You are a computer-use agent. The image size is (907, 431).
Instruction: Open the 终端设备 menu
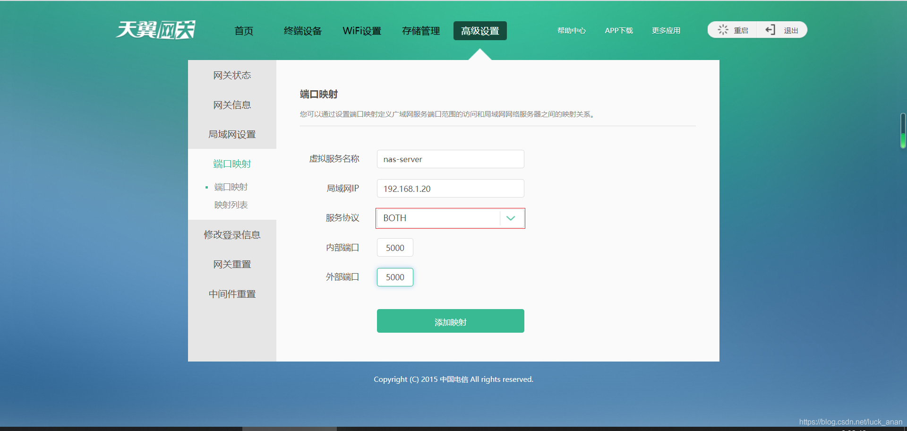coord(303,31)
